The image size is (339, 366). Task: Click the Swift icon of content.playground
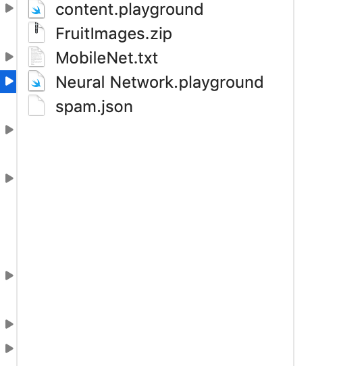(36, 9)
